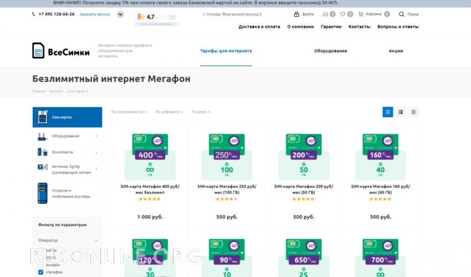Image resolution: width=471 pixels, height=277 pixels.
Task: Expand the Антенны 3g/4g submenu arrow
Action: coord(96,168)
